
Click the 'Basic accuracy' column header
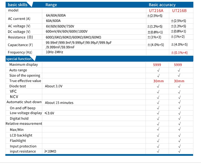[x=162, y=5]
